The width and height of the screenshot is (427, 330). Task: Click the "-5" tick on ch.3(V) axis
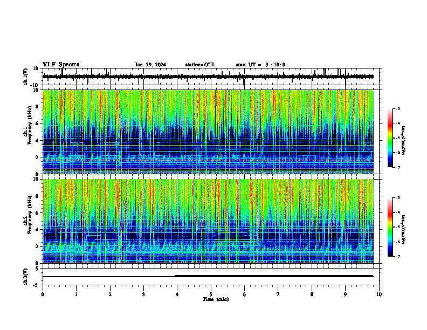36,285
